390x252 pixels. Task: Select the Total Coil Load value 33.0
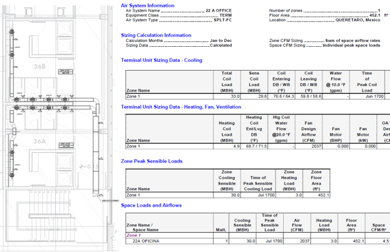point(235,96)
